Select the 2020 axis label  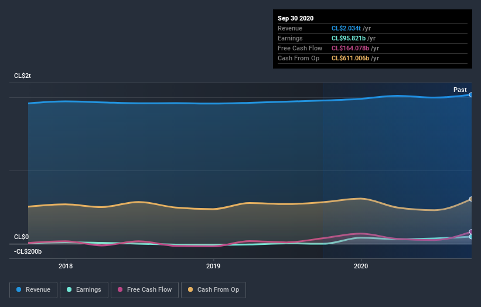[361, 266]
